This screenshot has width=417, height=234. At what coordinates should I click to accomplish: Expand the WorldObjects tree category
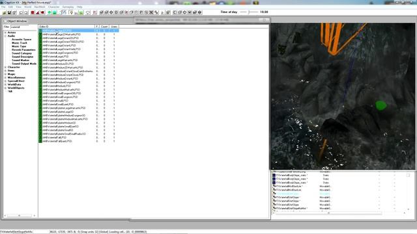pos(5,88)
